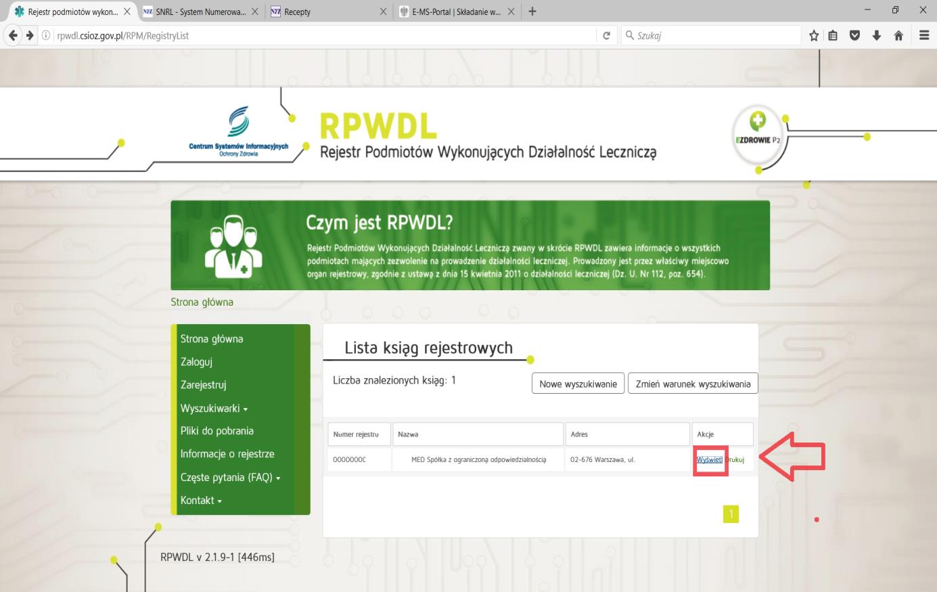Switch to the Recepty tab
937x592 pixels.
click(x=327, y=12)
